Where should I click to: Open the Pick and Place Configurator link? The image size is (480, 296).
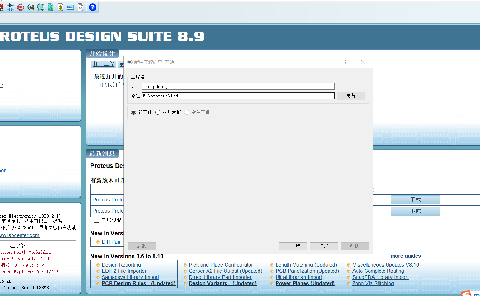coord(221,265)
